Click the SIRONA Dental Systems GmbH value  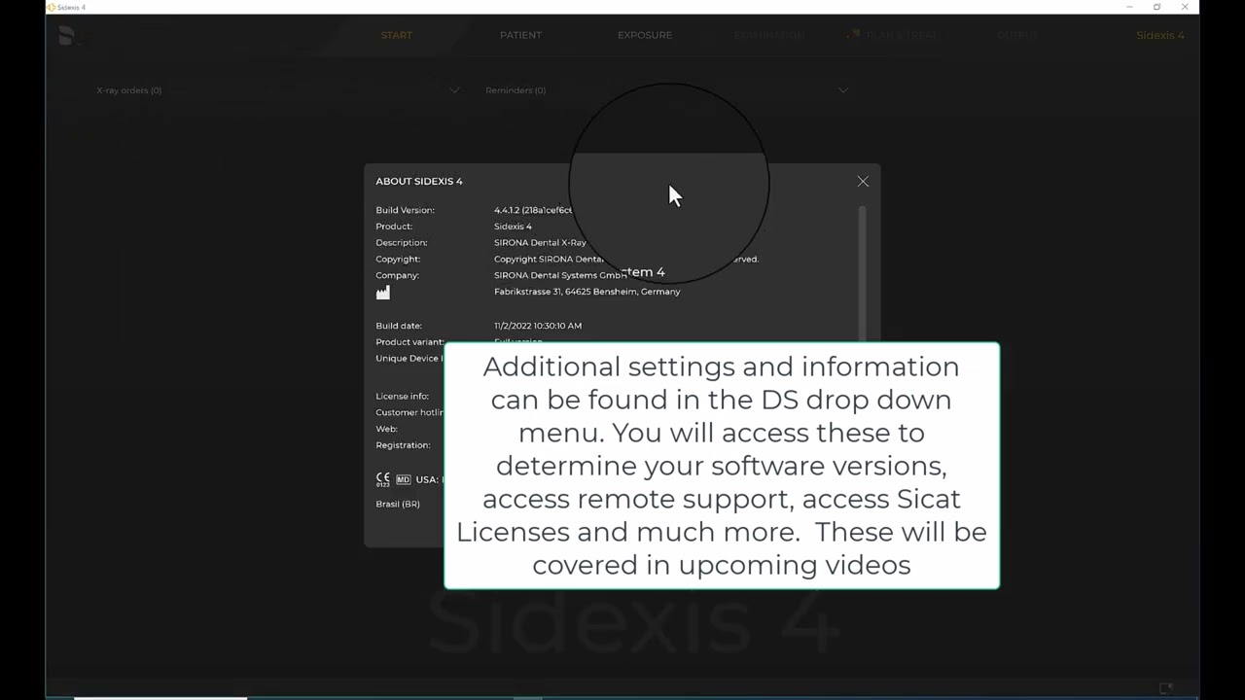point(558,275)
